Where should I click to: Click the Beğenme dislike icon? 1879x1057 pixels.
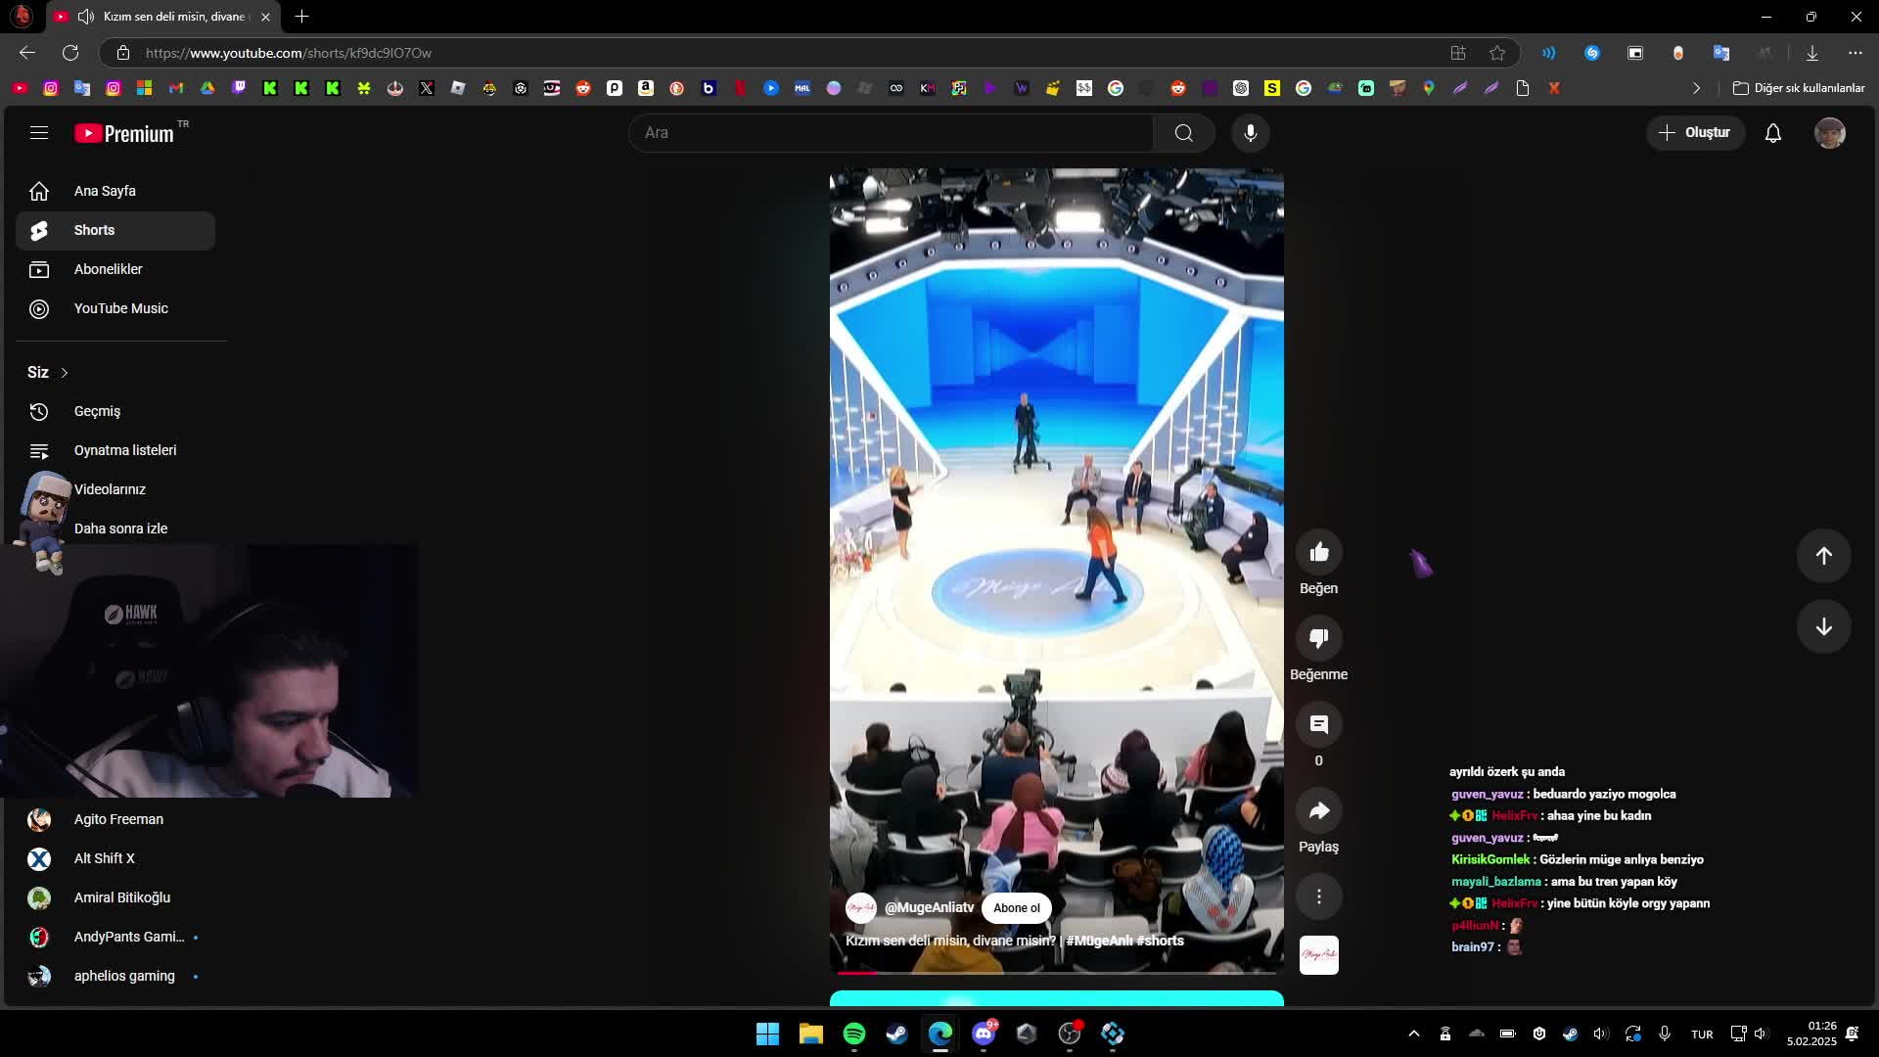(1318, 639)
